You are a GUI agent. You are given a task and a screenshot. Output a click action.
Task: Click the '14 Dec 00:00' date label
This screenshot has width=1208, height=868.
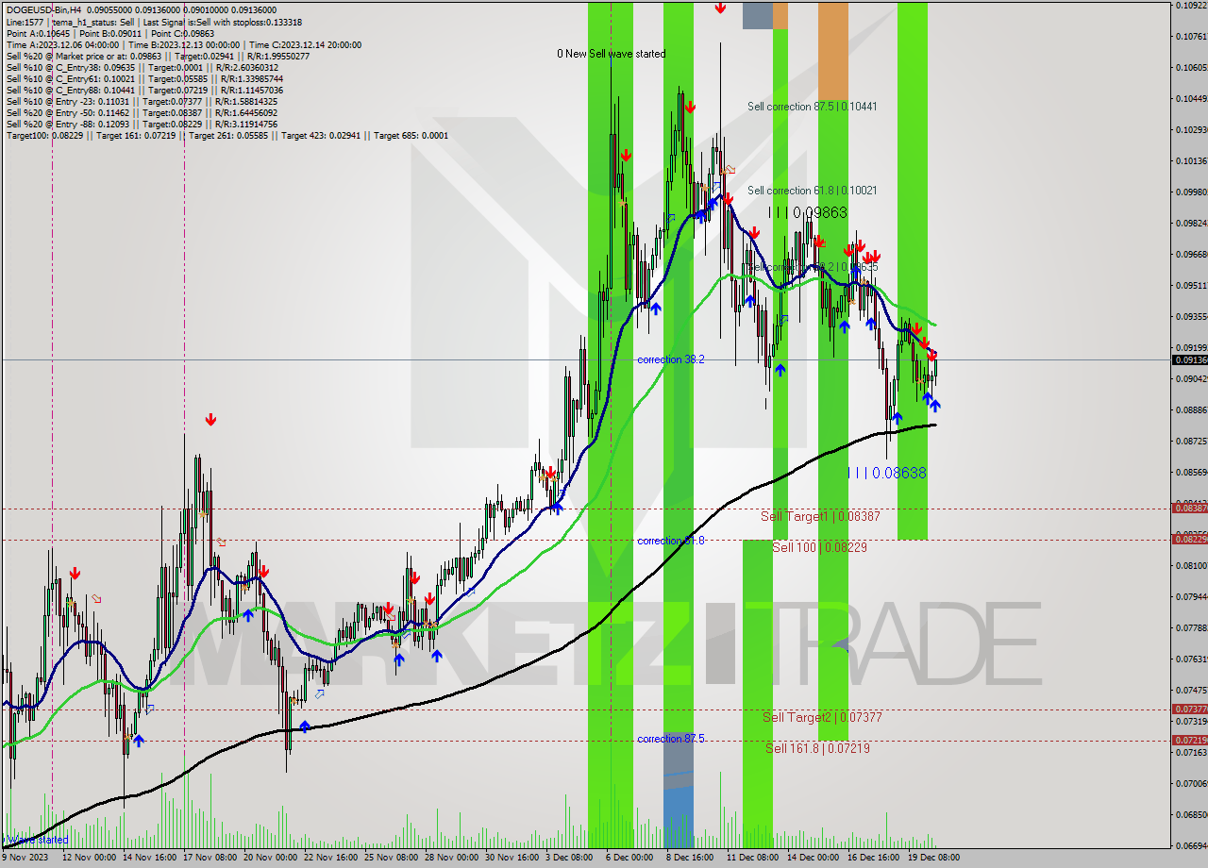click(813, 858)
